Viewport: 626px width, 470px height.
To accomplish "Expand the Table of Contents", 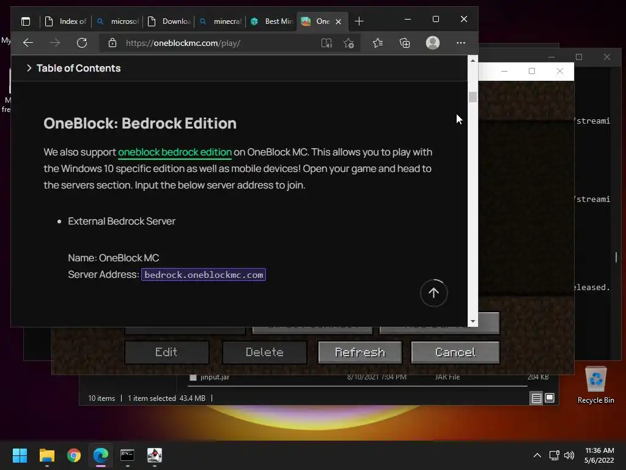I will [74, 69].
